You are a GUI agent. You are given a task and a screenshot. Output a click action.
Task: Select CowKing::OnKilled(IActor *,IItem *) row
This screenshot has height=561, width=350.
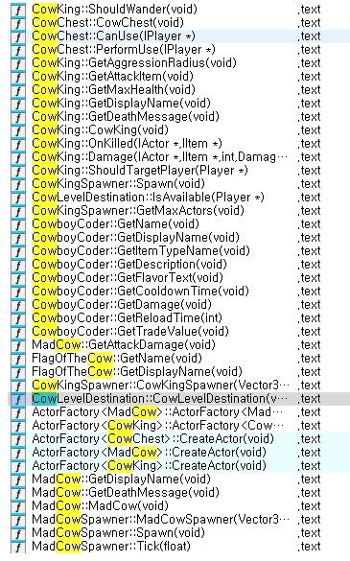pyautogui.click(x=127, y=144)
